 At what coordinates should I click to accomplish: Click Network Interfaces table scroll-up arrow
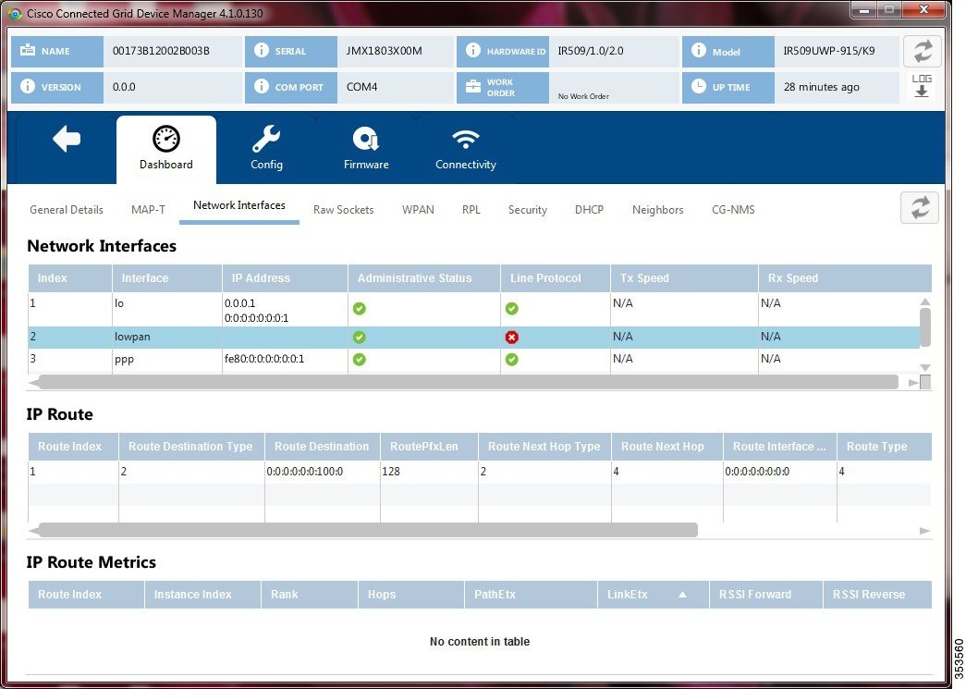click(x=924, y=301)
